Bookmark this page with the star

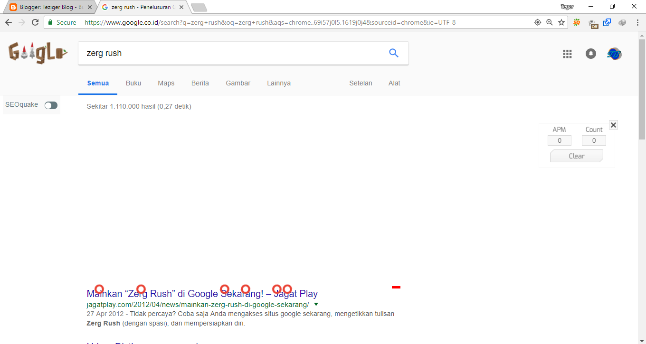tap(561, 22)
